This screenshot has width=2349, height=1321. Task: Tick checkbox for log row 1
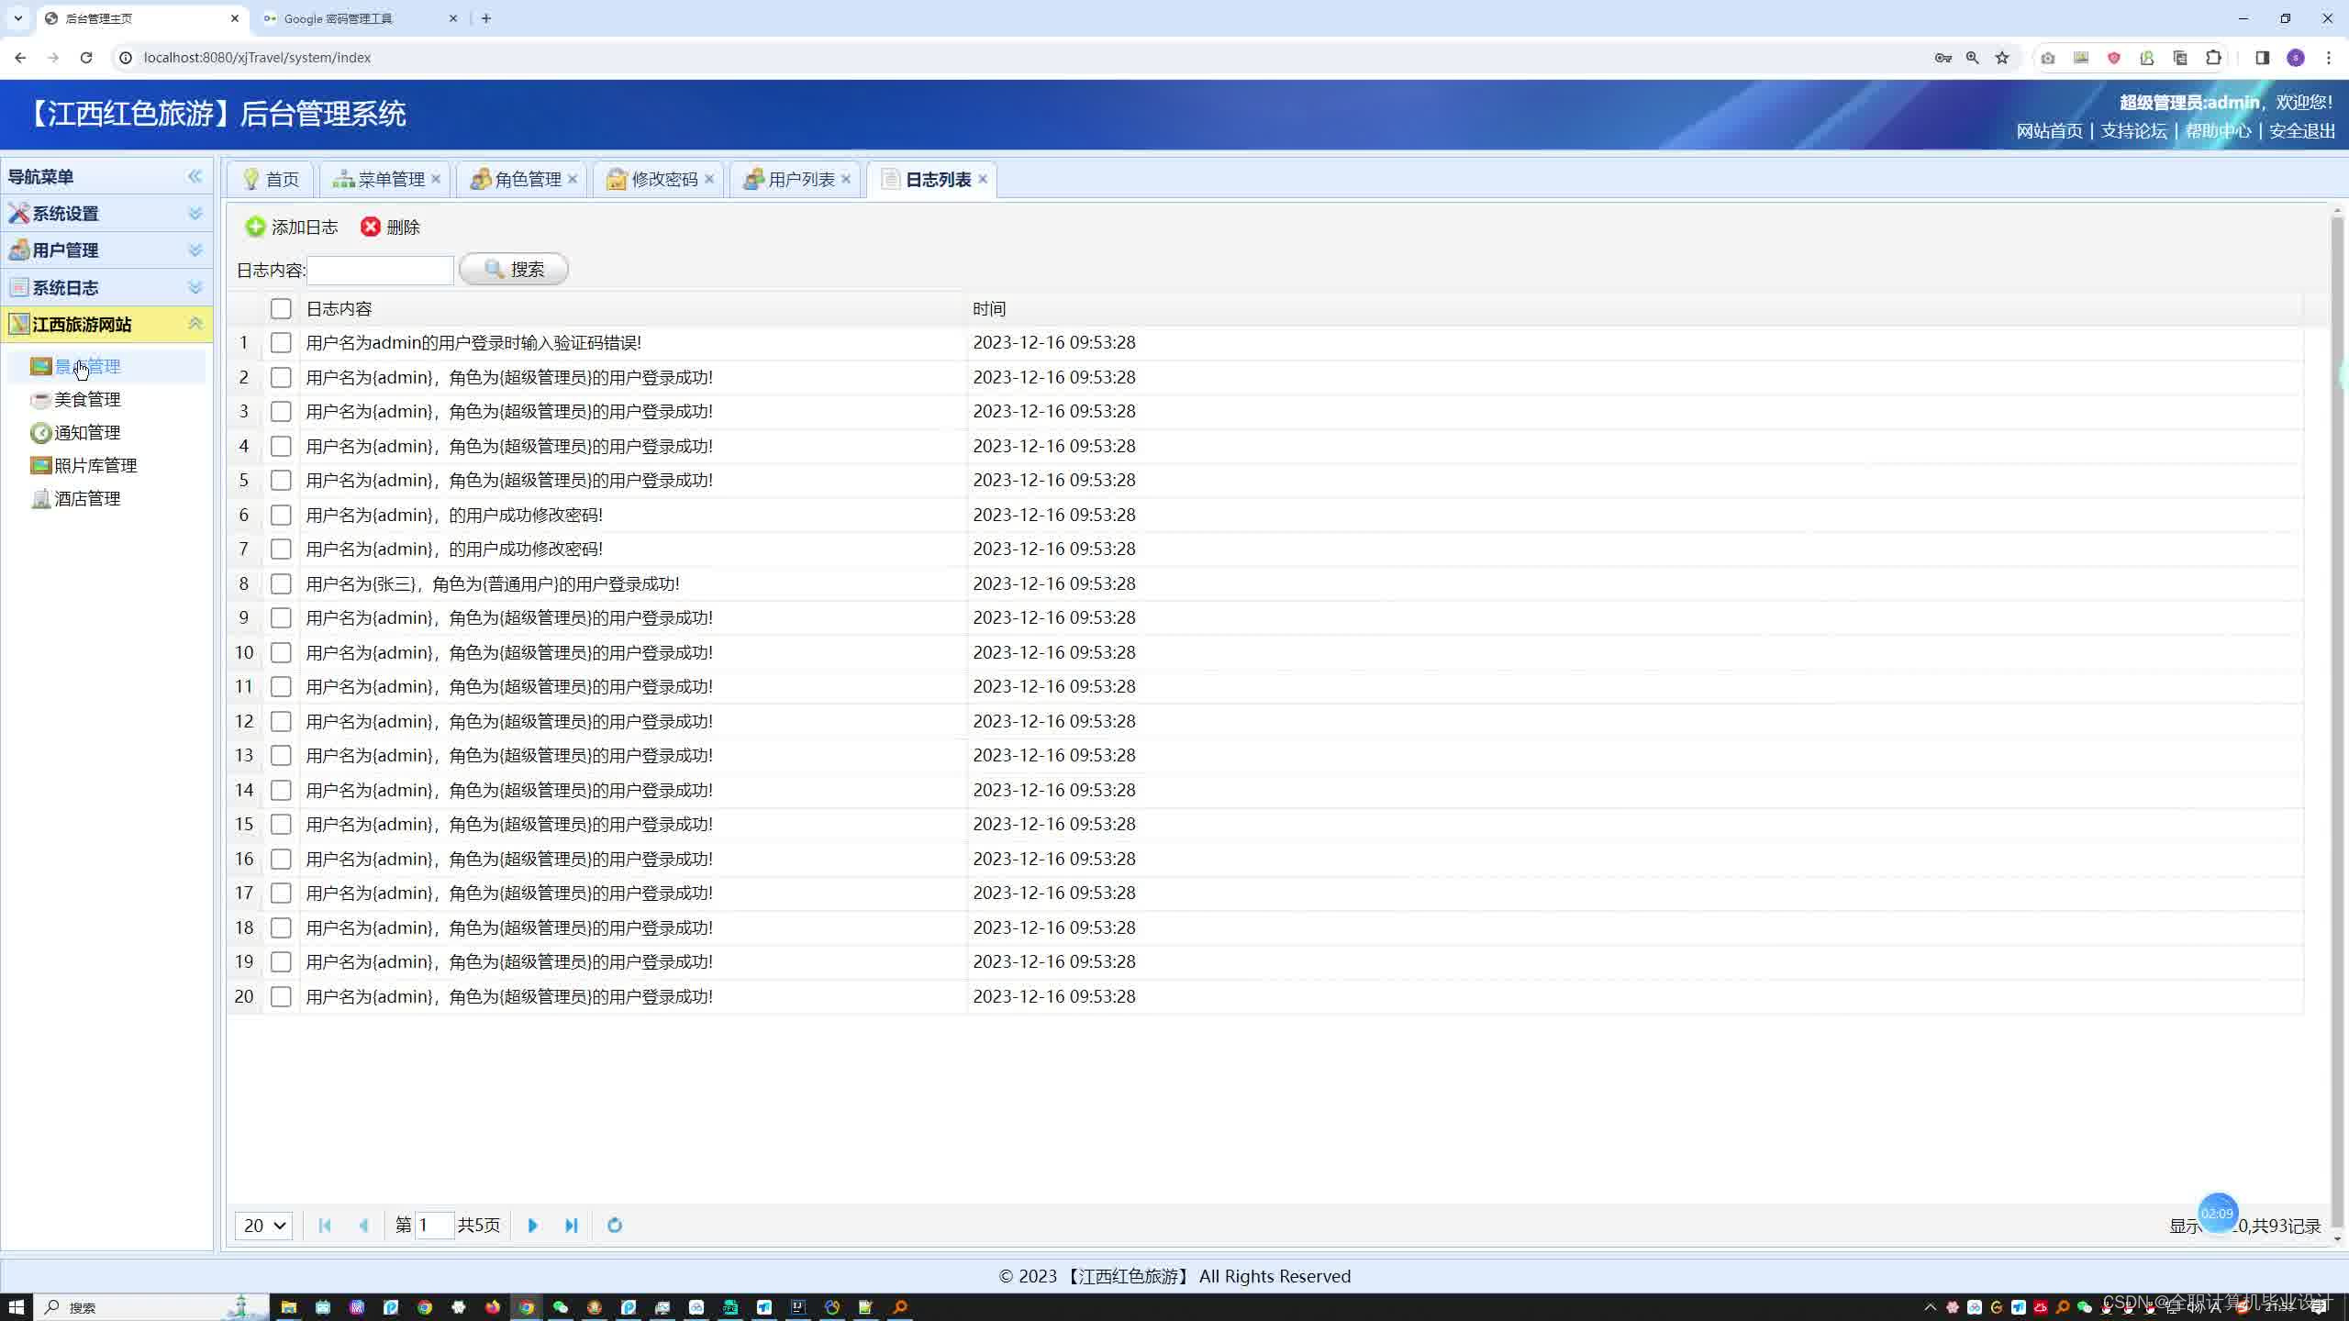click(281, 342)
